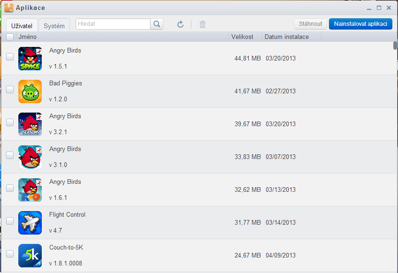This screenshot has height=273, width=398.
Task: Click the 02/27/2013 install date
Action: 281,91
